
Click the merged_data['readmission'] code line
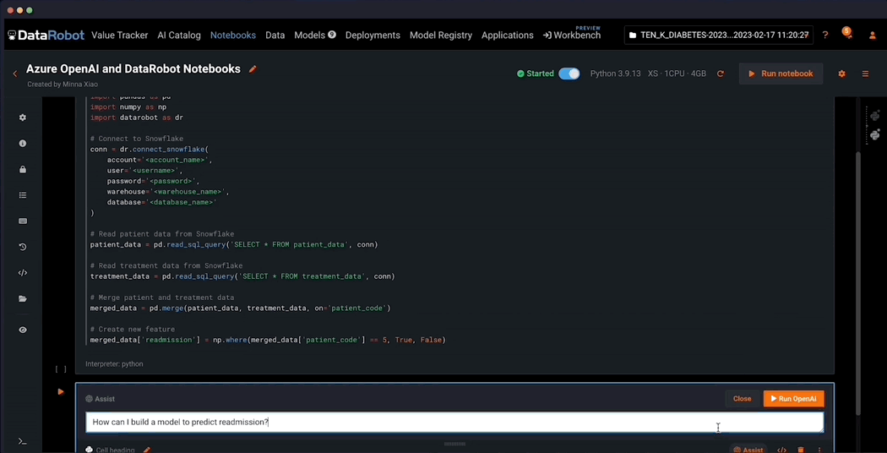click(x=268, y=340)
